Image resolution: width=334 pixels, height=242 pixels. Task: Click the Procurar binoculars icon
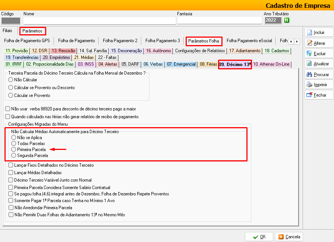point(309,75)
